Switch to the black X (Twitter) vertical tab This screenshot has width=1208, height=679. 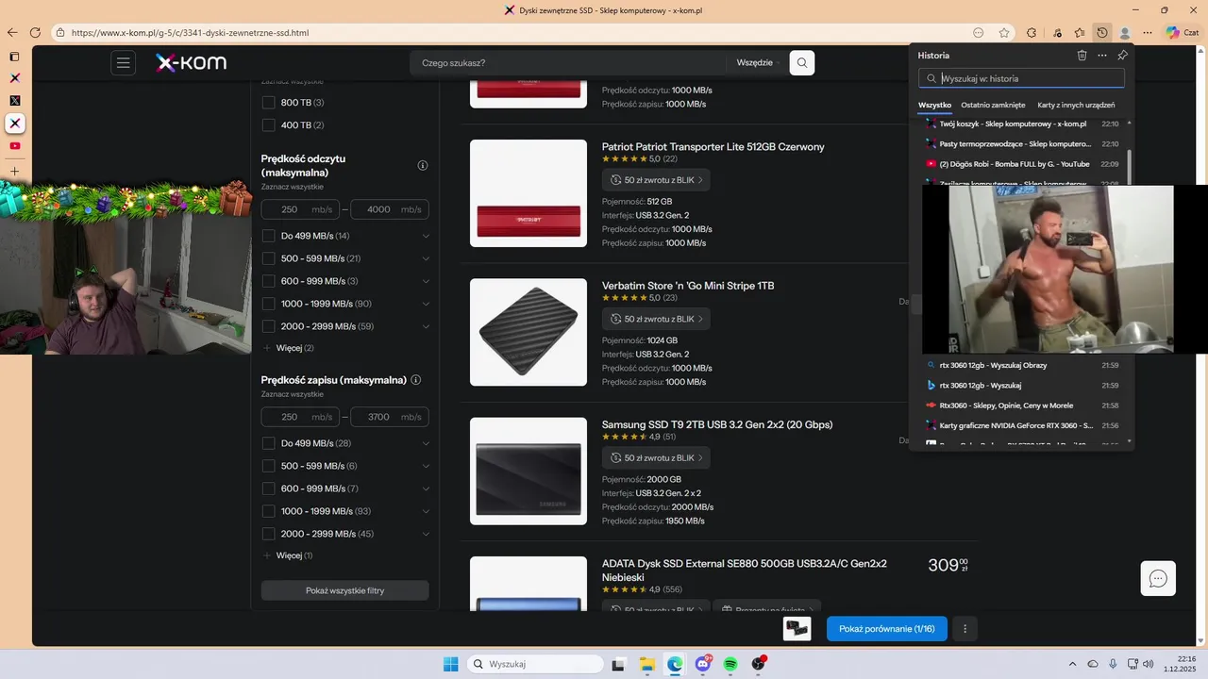tap(14, 101)
